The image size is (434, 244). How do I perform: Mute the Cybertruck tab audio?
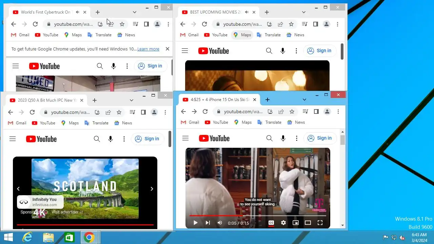[x=77, y=12]
